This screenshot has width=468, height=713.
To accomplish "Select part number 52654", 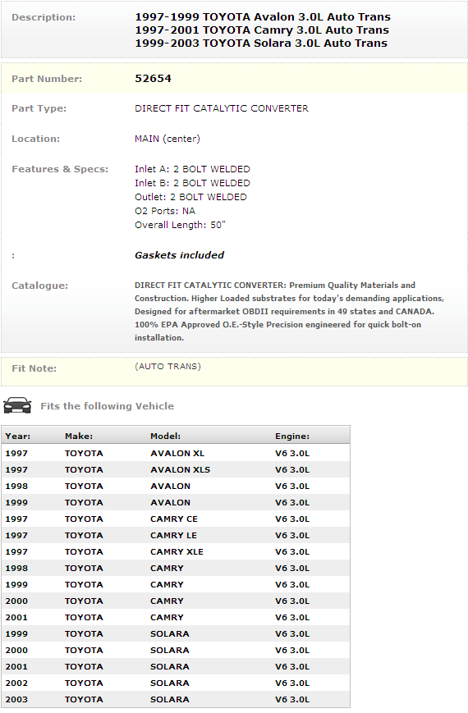I will click(153, 78).
